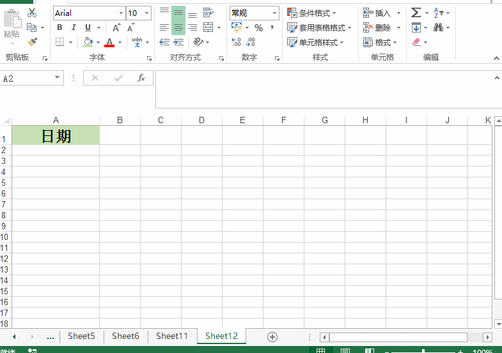Decrease font size with smaller A
502x353 pixels.
point(130,27)
